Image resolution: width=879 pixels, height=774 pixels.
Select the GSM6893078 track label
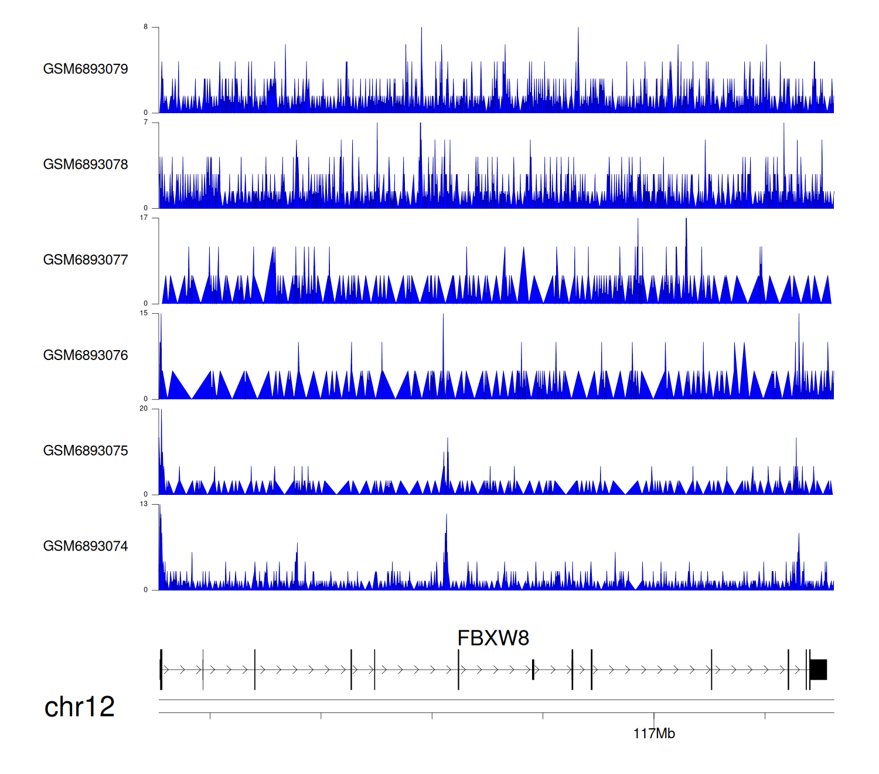86,165
